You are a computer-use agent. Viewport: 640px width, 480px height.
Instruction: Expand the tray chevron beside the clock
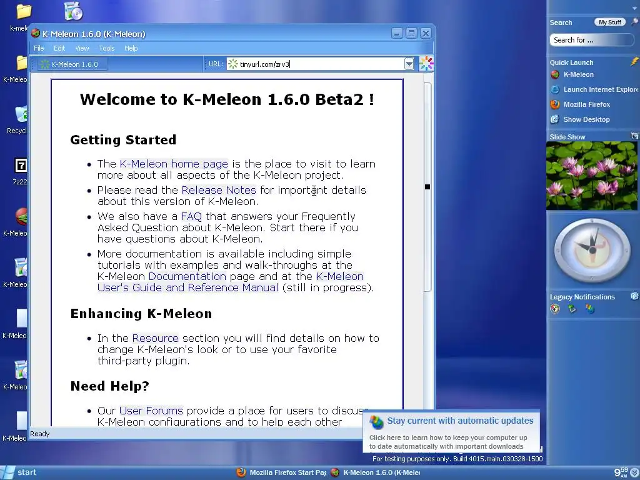pyautogui.click(x=635, y=472)
